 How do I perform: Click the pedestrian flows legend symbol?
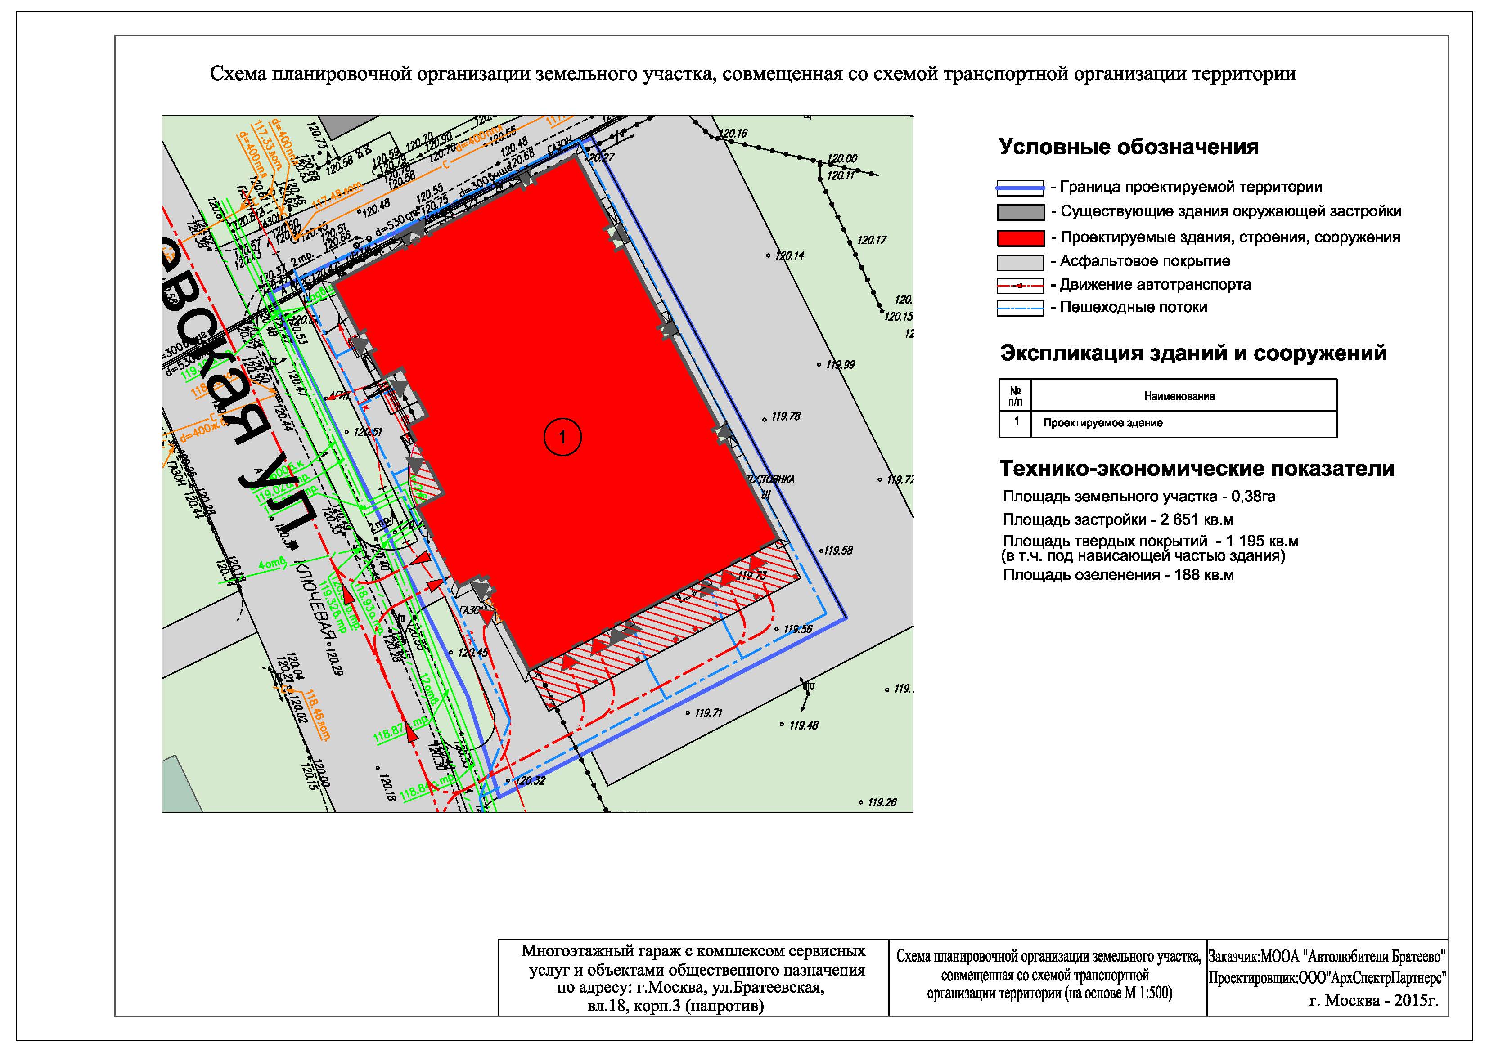(x=1020, y=309)
